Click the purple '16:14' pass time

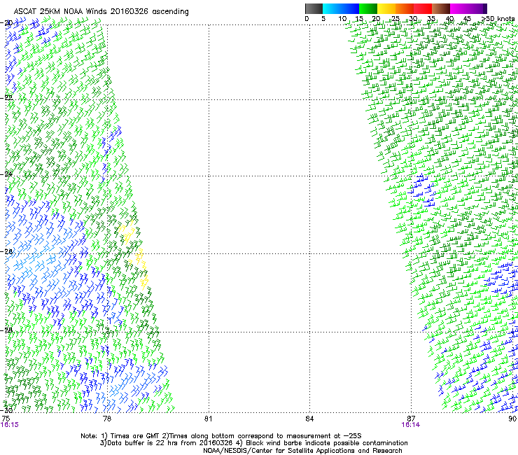pyautogui.click(x=411, y=425)
